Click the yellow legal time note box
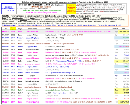The width and height of the screenshot is (130, 105). (x=71, y=9)
